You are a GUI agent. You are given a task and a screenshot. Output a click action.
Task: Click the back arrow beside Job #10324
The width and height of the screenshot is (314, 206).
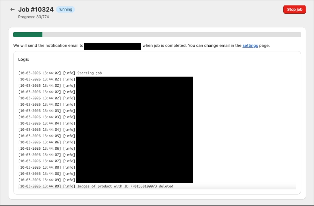(x=13, y=10)
